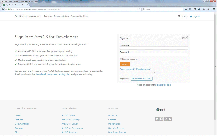Open the bookmarks list icon in toolbar

tap(190, 9)
